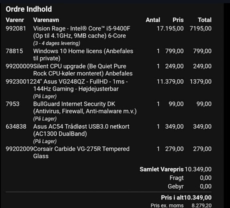Click the Pris ex. moms value 8.279,20
This screenshot has height=208, width=230.
202,205
